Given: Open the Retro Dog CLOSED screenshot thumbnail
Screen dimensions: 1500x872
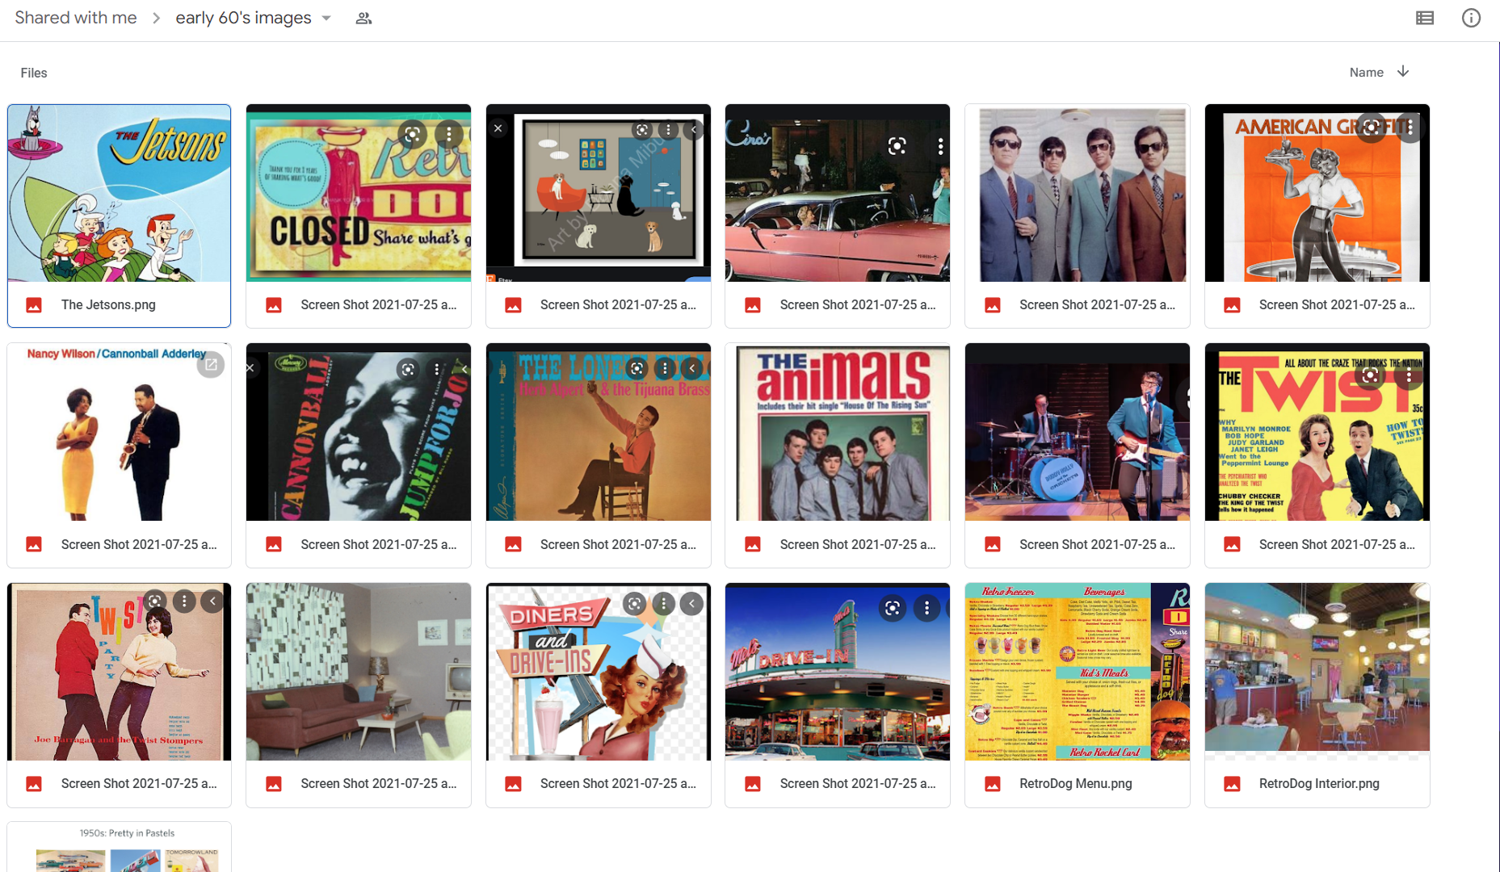Looking at the screenshot, I should coord(359,193).
